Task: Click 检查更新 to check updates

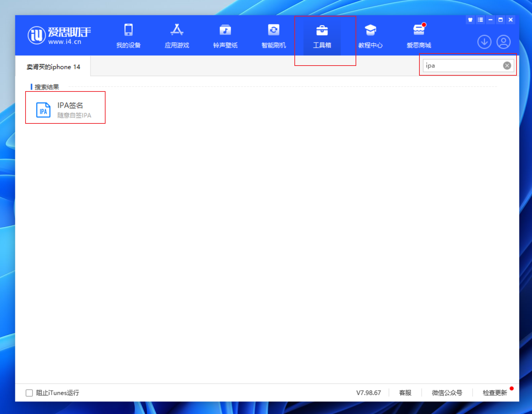Action: coord(495,393)
